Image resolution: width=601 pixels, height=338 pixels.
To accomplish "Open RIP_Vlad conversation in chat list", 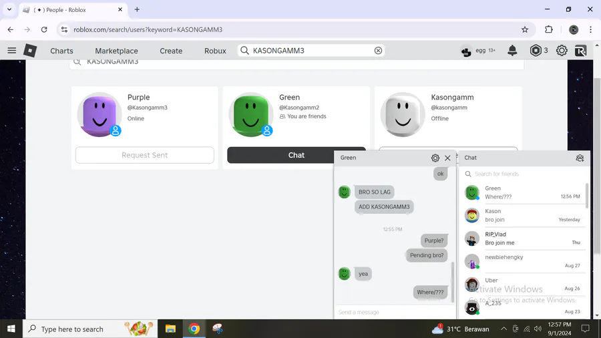I will [524, 238].
